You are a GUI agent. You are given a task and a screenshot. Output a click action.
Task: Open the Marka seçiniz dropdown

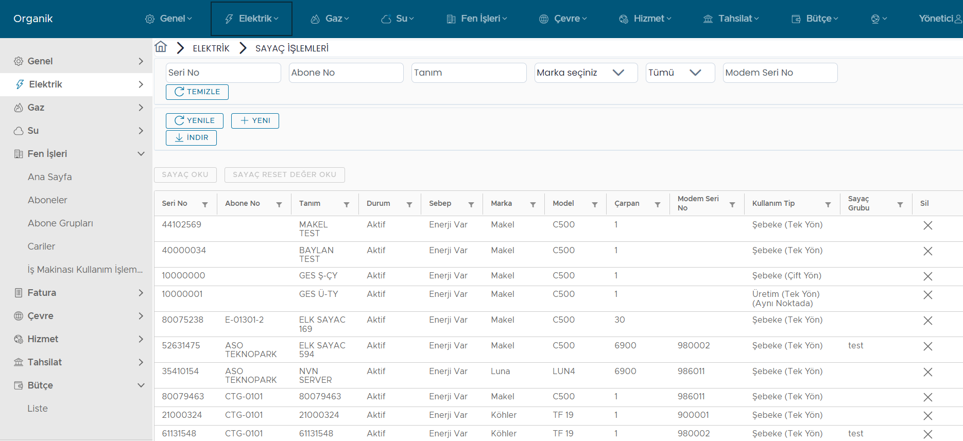click(x=586, y=73)
